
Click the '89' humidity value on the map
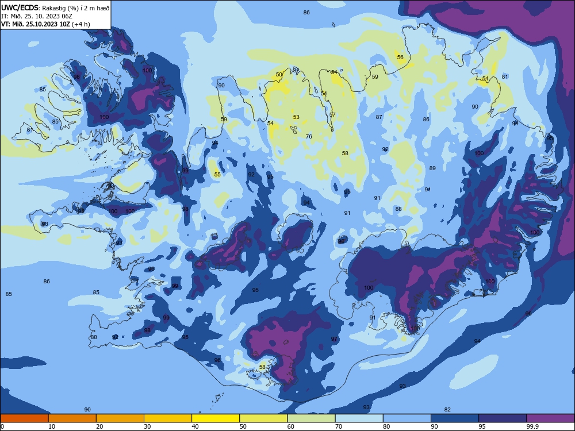click(432, 168)
